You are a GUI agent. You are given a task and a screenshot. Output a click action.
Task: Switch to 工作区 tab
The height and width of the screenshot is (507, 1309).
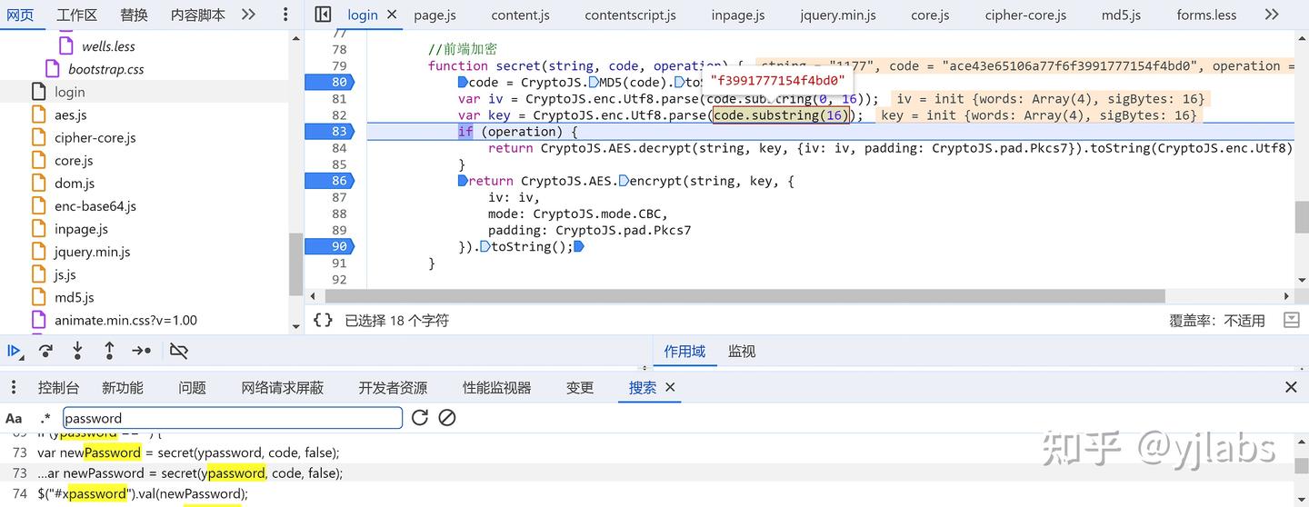point(76,15)
